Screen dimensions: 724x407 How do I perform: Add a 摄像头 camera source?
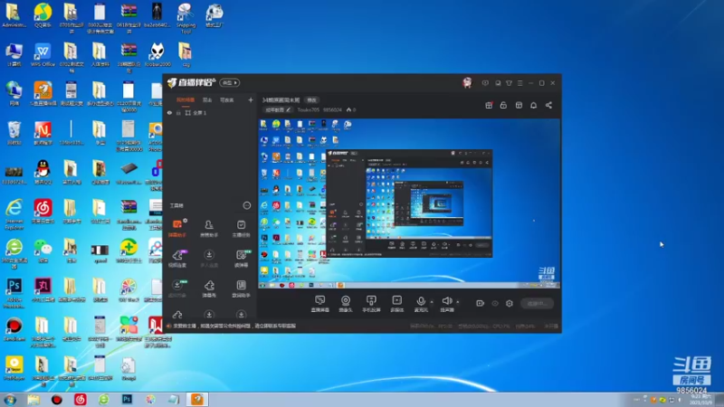[x=346, y=304]
